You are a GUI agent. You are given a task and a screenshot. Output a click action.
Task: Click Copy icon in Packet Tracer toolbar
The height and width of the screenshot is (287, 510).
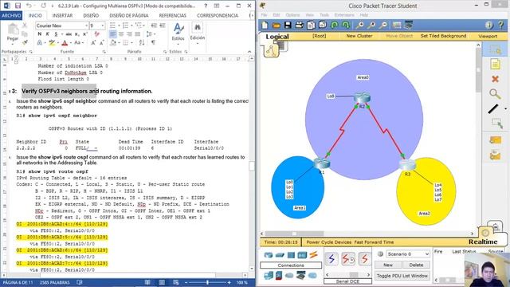311,25
